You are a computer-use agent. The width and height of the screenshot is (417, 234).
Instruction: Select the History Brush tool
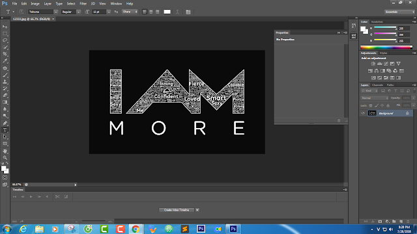point(5,88)
